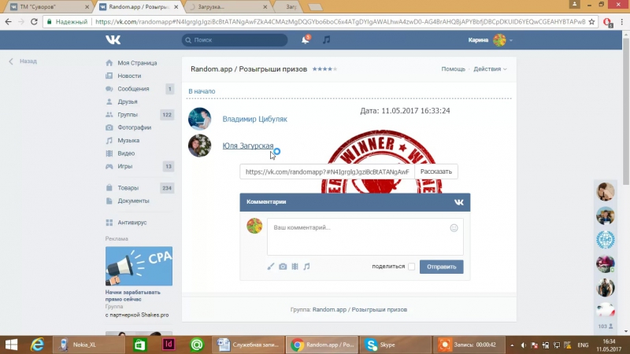Select the share URL field
The height and width of the screenshot is (354, 630).
(327, 171)
